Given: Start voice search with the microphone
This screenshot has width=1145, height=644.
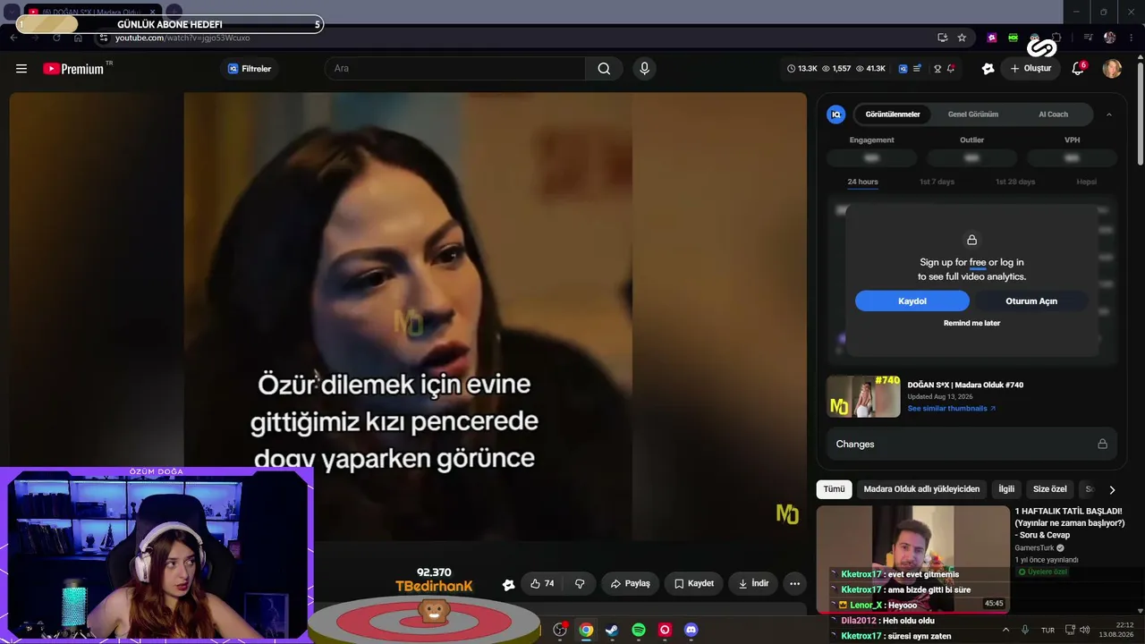Looking at the screenshot, I should pyautogui.click(x=643, y=69).
